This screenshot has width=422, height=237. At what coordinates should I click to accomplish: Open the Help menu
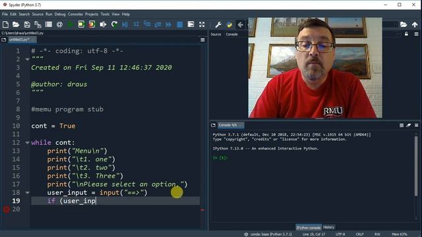[126, 14]
